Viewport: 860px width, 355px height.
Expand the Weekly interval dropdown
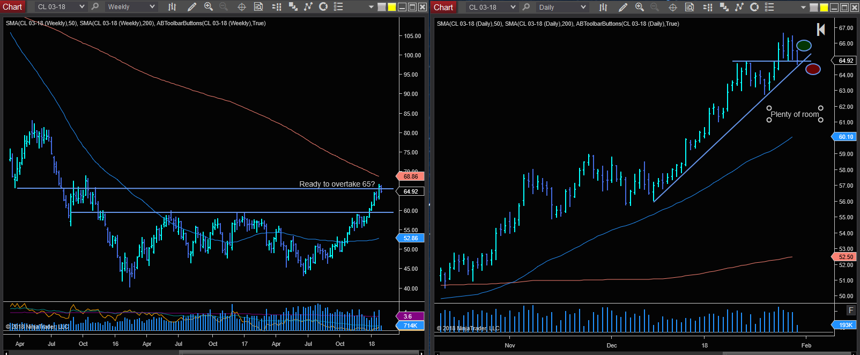[152, 7]
